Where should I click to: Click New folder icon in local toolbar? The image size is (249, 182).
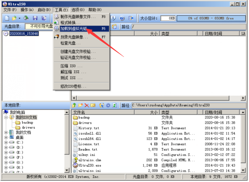coord(80,105)
